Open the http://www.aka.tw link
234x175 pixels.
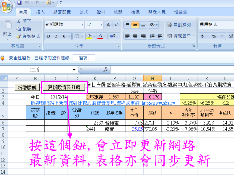coord(158,103)
